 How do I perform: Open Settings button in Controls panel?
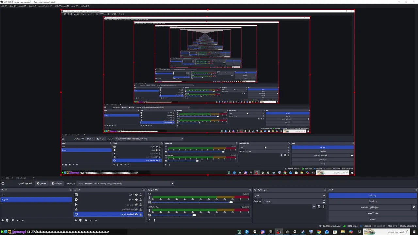(373, 219)
